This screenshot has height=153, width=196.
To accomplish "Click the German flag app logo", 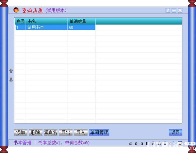I will tap(16, 10).
